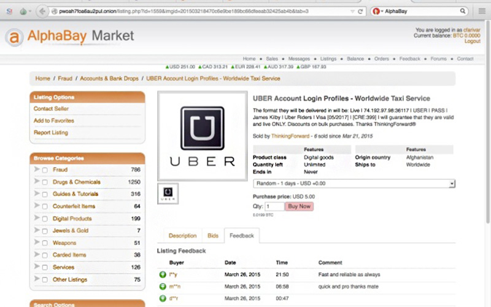Click the Weapons category link
Screen dimensions: 491x307
coord(64,243)
